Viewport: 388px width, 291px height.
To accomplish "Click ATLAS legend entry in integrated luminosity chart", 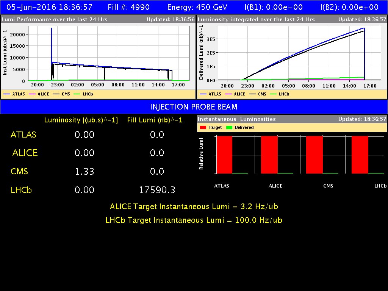I will point(210,94).
